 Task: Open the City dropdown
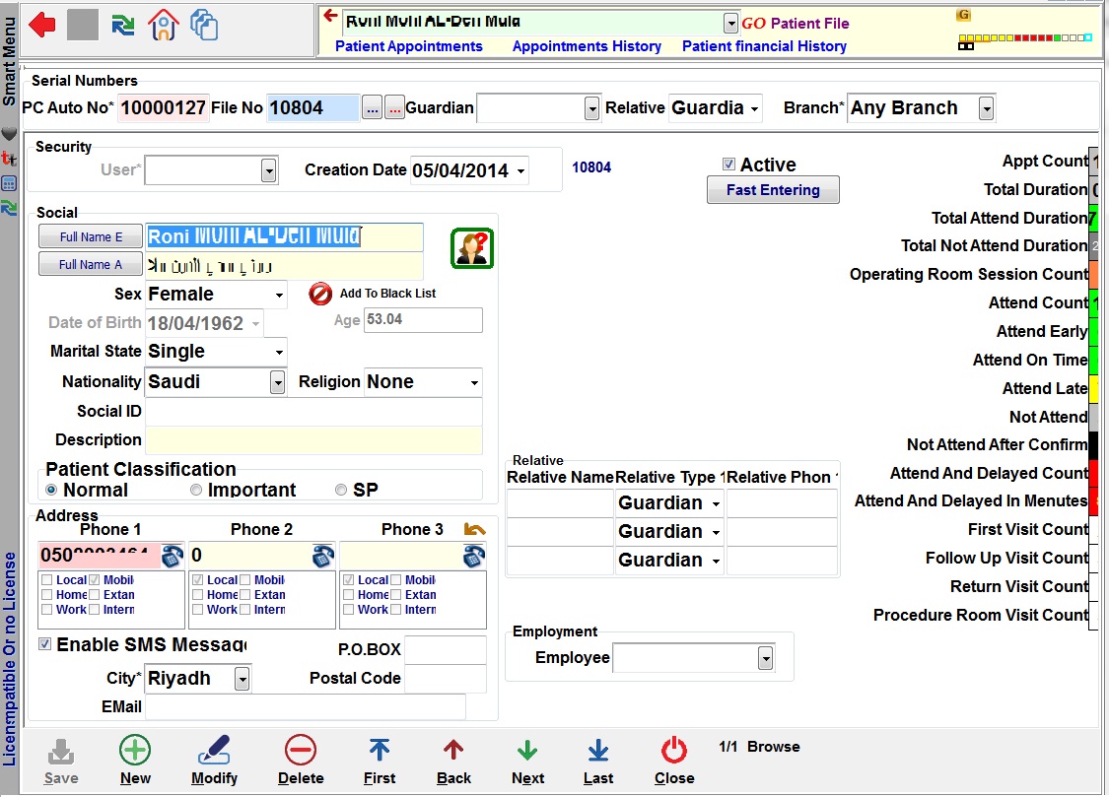(242, 679)
